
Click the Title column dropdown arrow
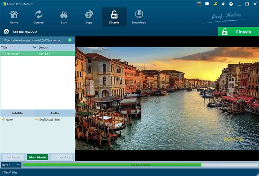point(35,47)
